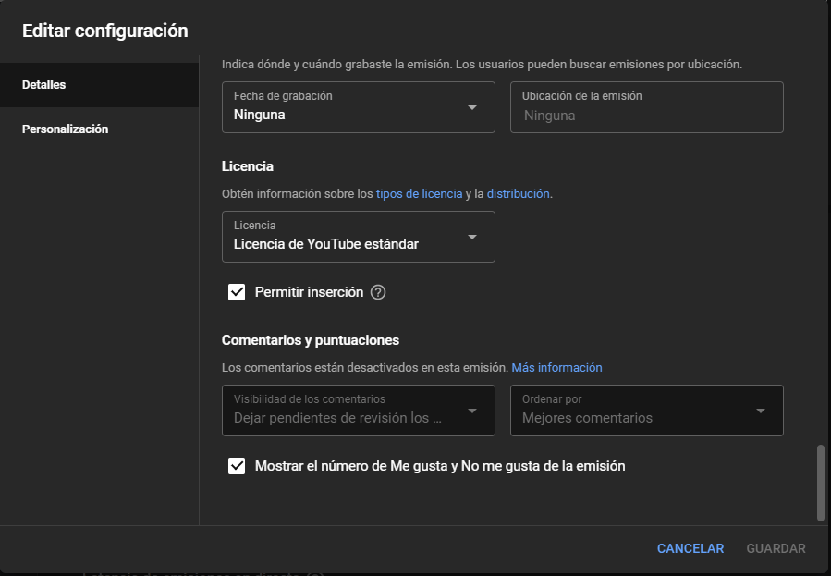
Task: Switch to the Detalles tab
Action: [42, 84]
